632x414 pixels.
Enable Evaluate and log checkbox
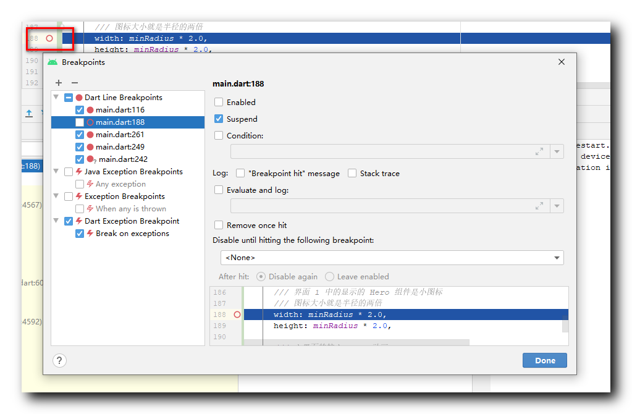click(219, 190)
